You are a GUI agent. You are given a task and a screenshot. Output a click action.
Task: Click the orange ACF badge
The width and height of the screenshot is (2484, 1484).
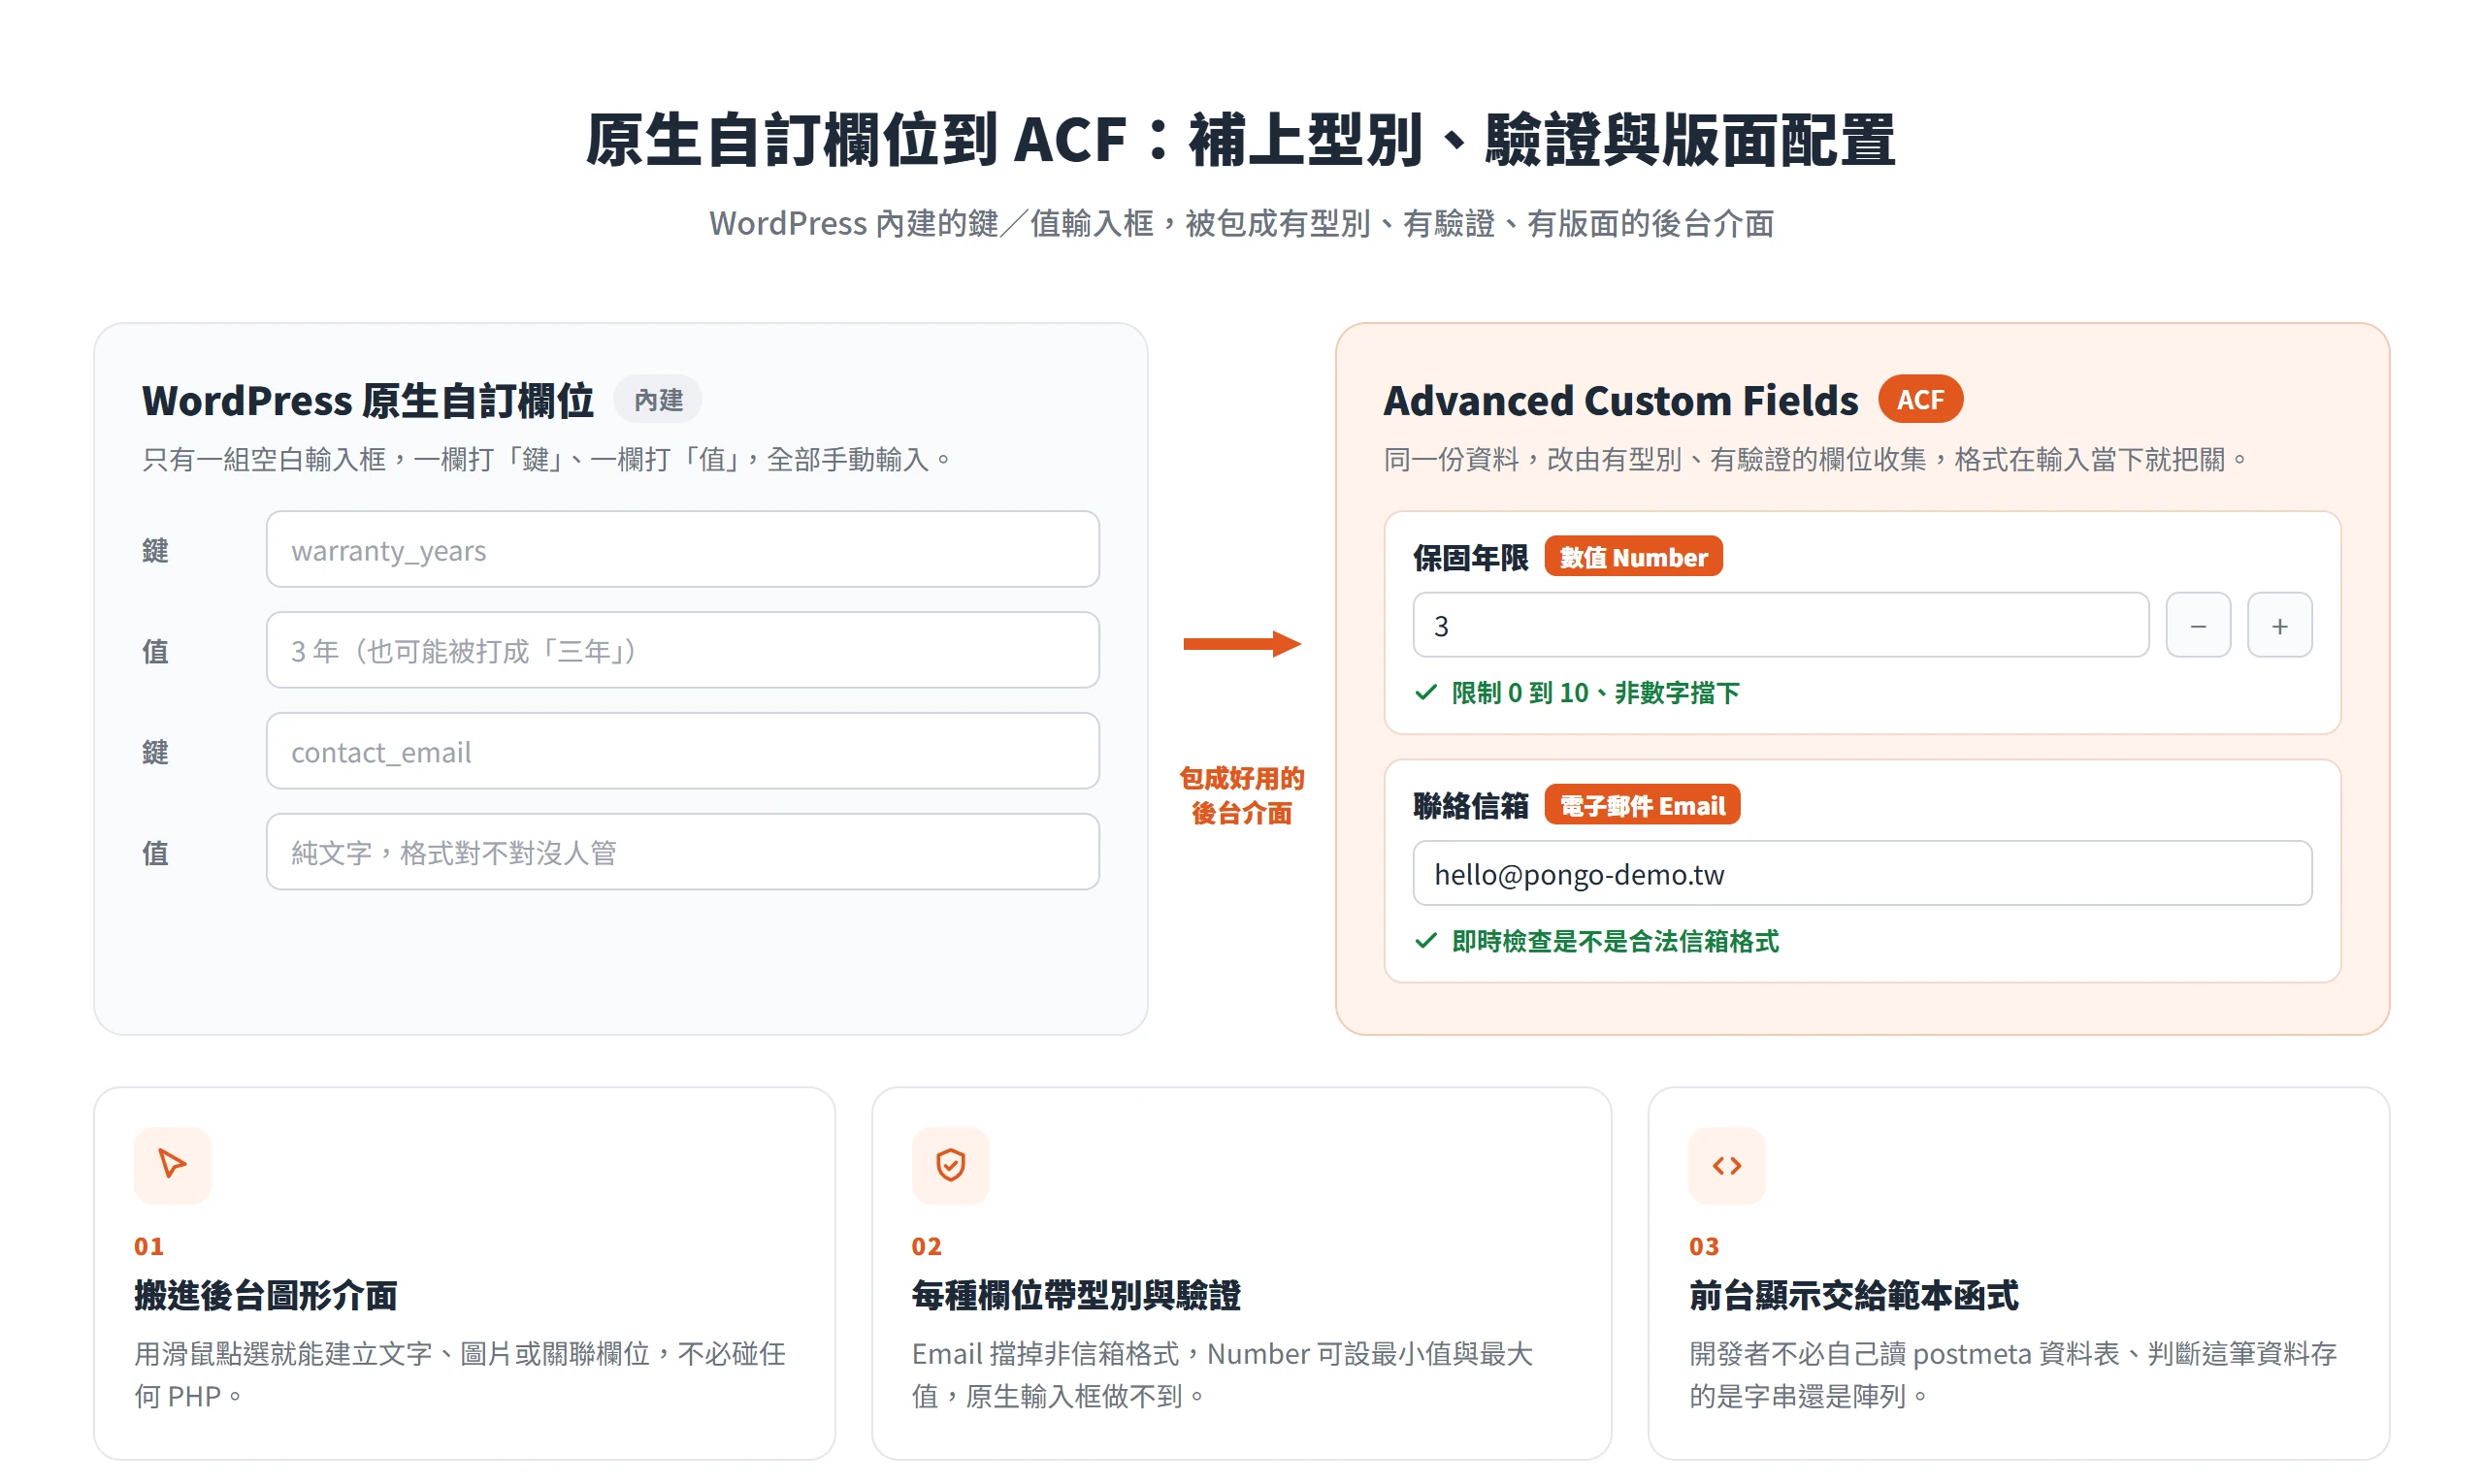click(1920, 400)
